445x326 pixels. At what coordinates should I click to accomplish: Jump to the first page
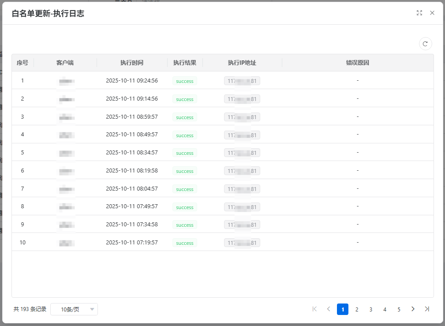314,309
